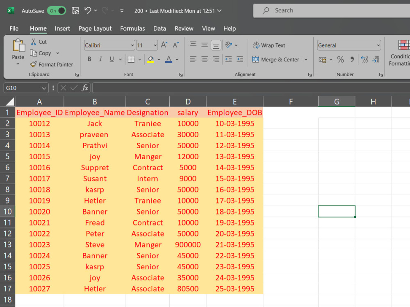Toggle Bold formatting
This screenshot has width=410, height=307.
pyautogui.click(x=89, y=59)
